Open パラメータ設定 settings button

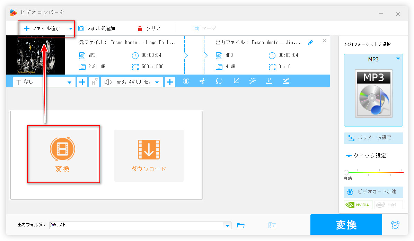[373, 138]
